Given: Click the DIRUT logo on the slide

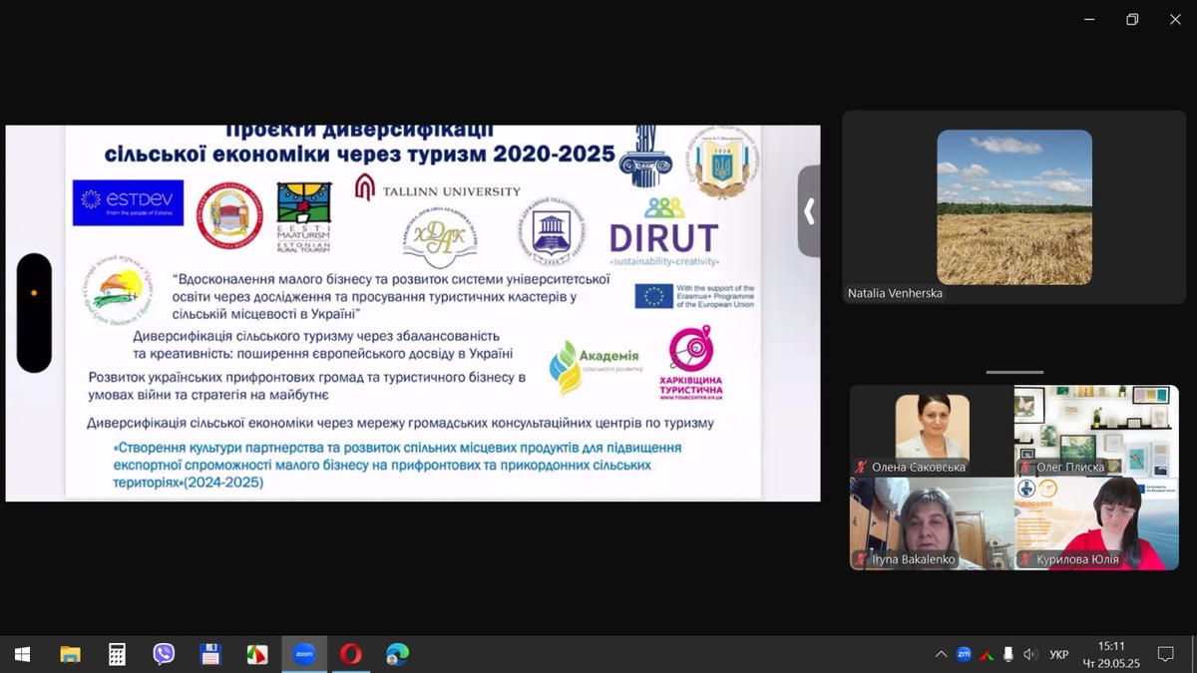Looking at the screenshot, I should click(x=664, y=232).
